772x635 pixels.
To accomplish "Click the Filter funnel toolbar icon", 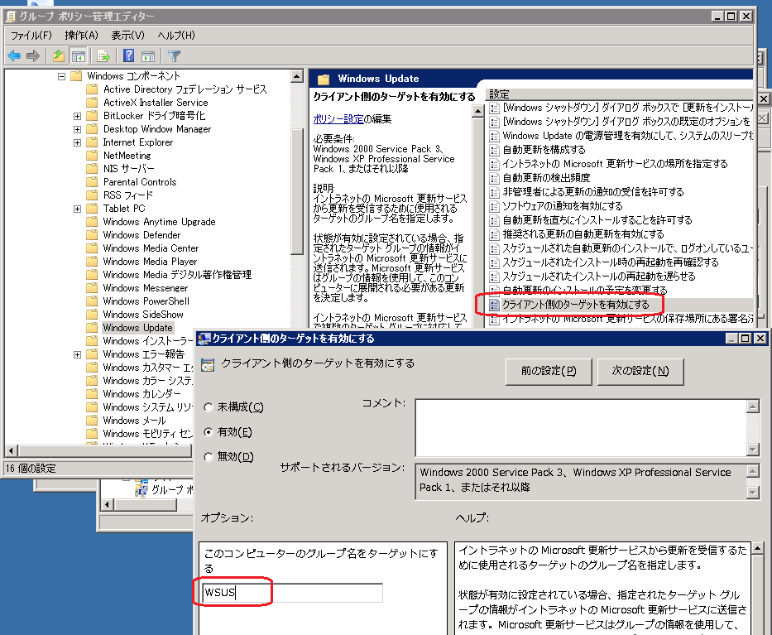I will [x=174, y=56].
